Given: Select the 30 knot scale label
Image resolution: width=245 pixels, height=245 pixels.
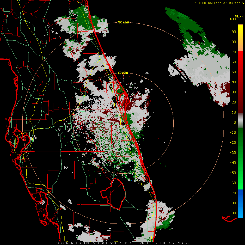Looking at the screenshot, I should coord(234,92).
